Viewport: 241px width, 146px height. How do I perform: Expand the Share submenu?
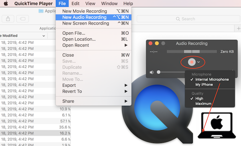point(93,101)
